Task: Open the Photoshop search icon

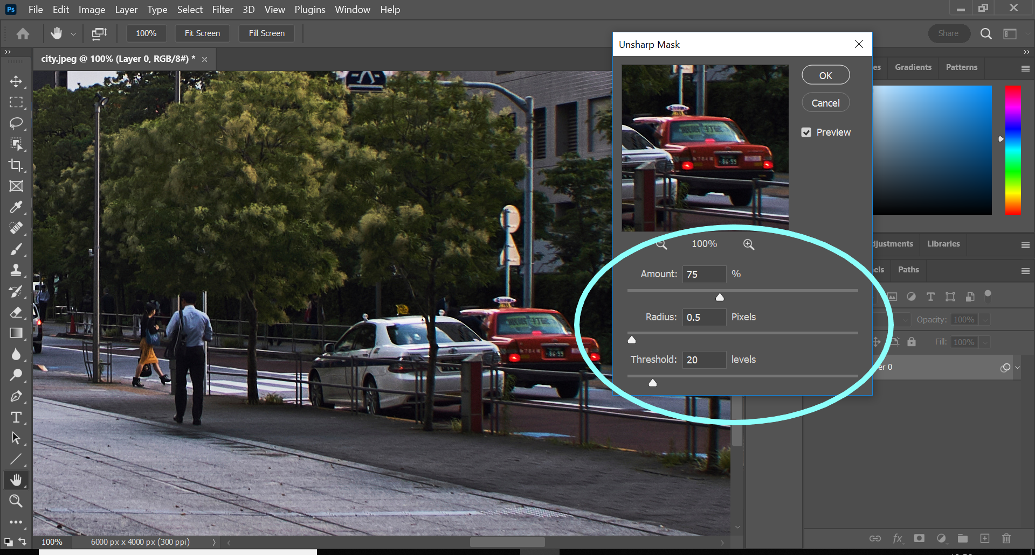Action: pos(986,33)
